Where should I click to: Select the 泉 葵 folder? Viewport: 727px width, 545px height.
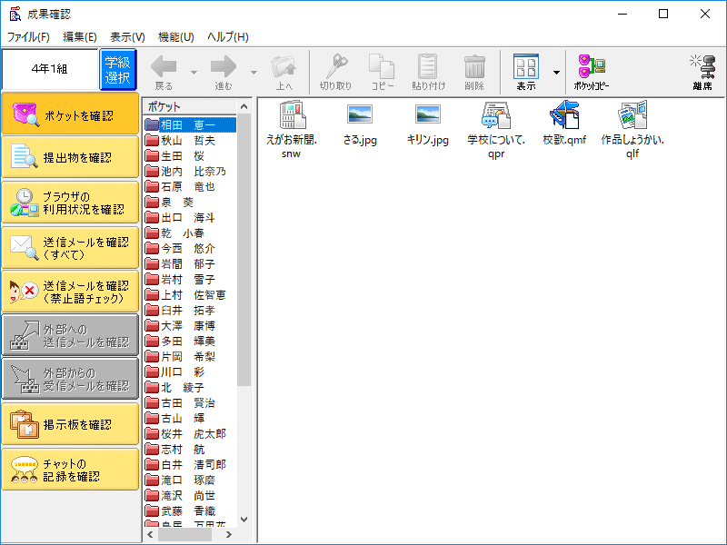169,202
